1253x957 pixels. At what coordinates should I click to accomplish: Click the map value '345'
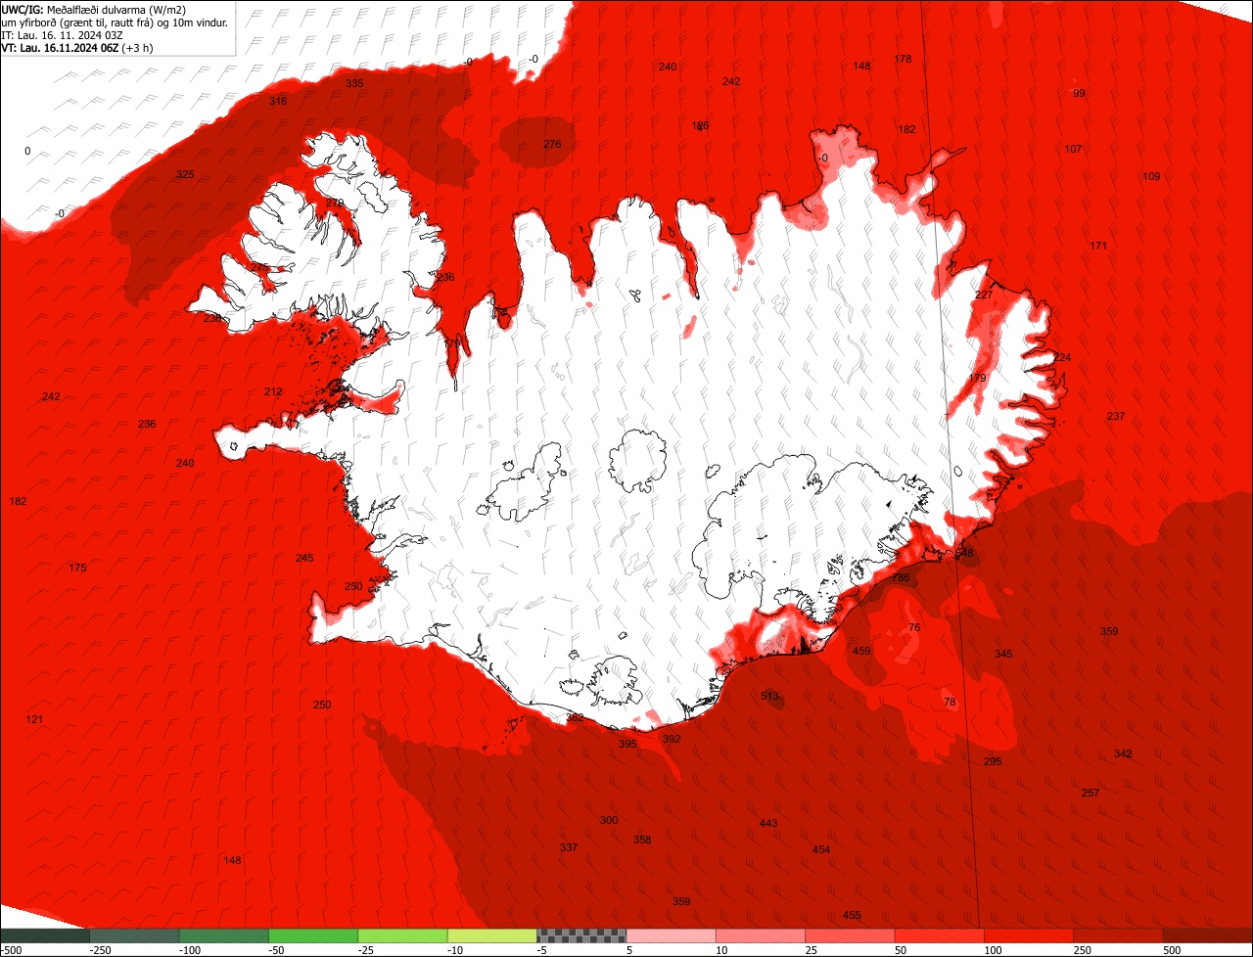1003,654
